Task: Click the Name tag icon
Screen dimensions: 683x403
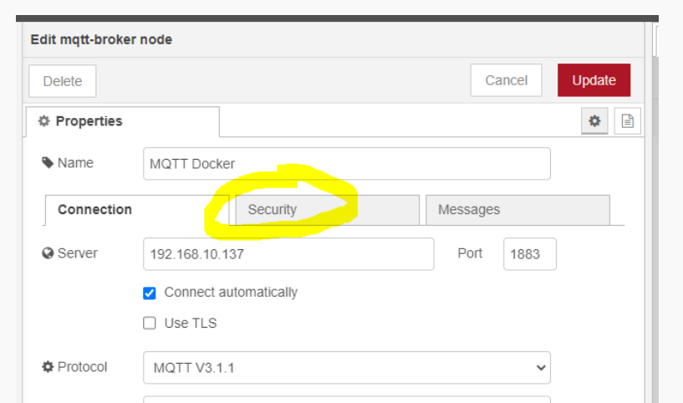Action: click(48, 162)
